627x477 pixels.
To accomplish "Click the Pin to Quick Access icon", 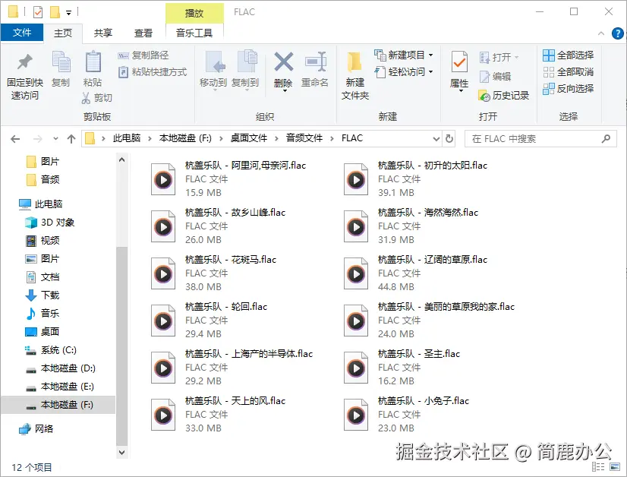I will [x=25, y=62].
